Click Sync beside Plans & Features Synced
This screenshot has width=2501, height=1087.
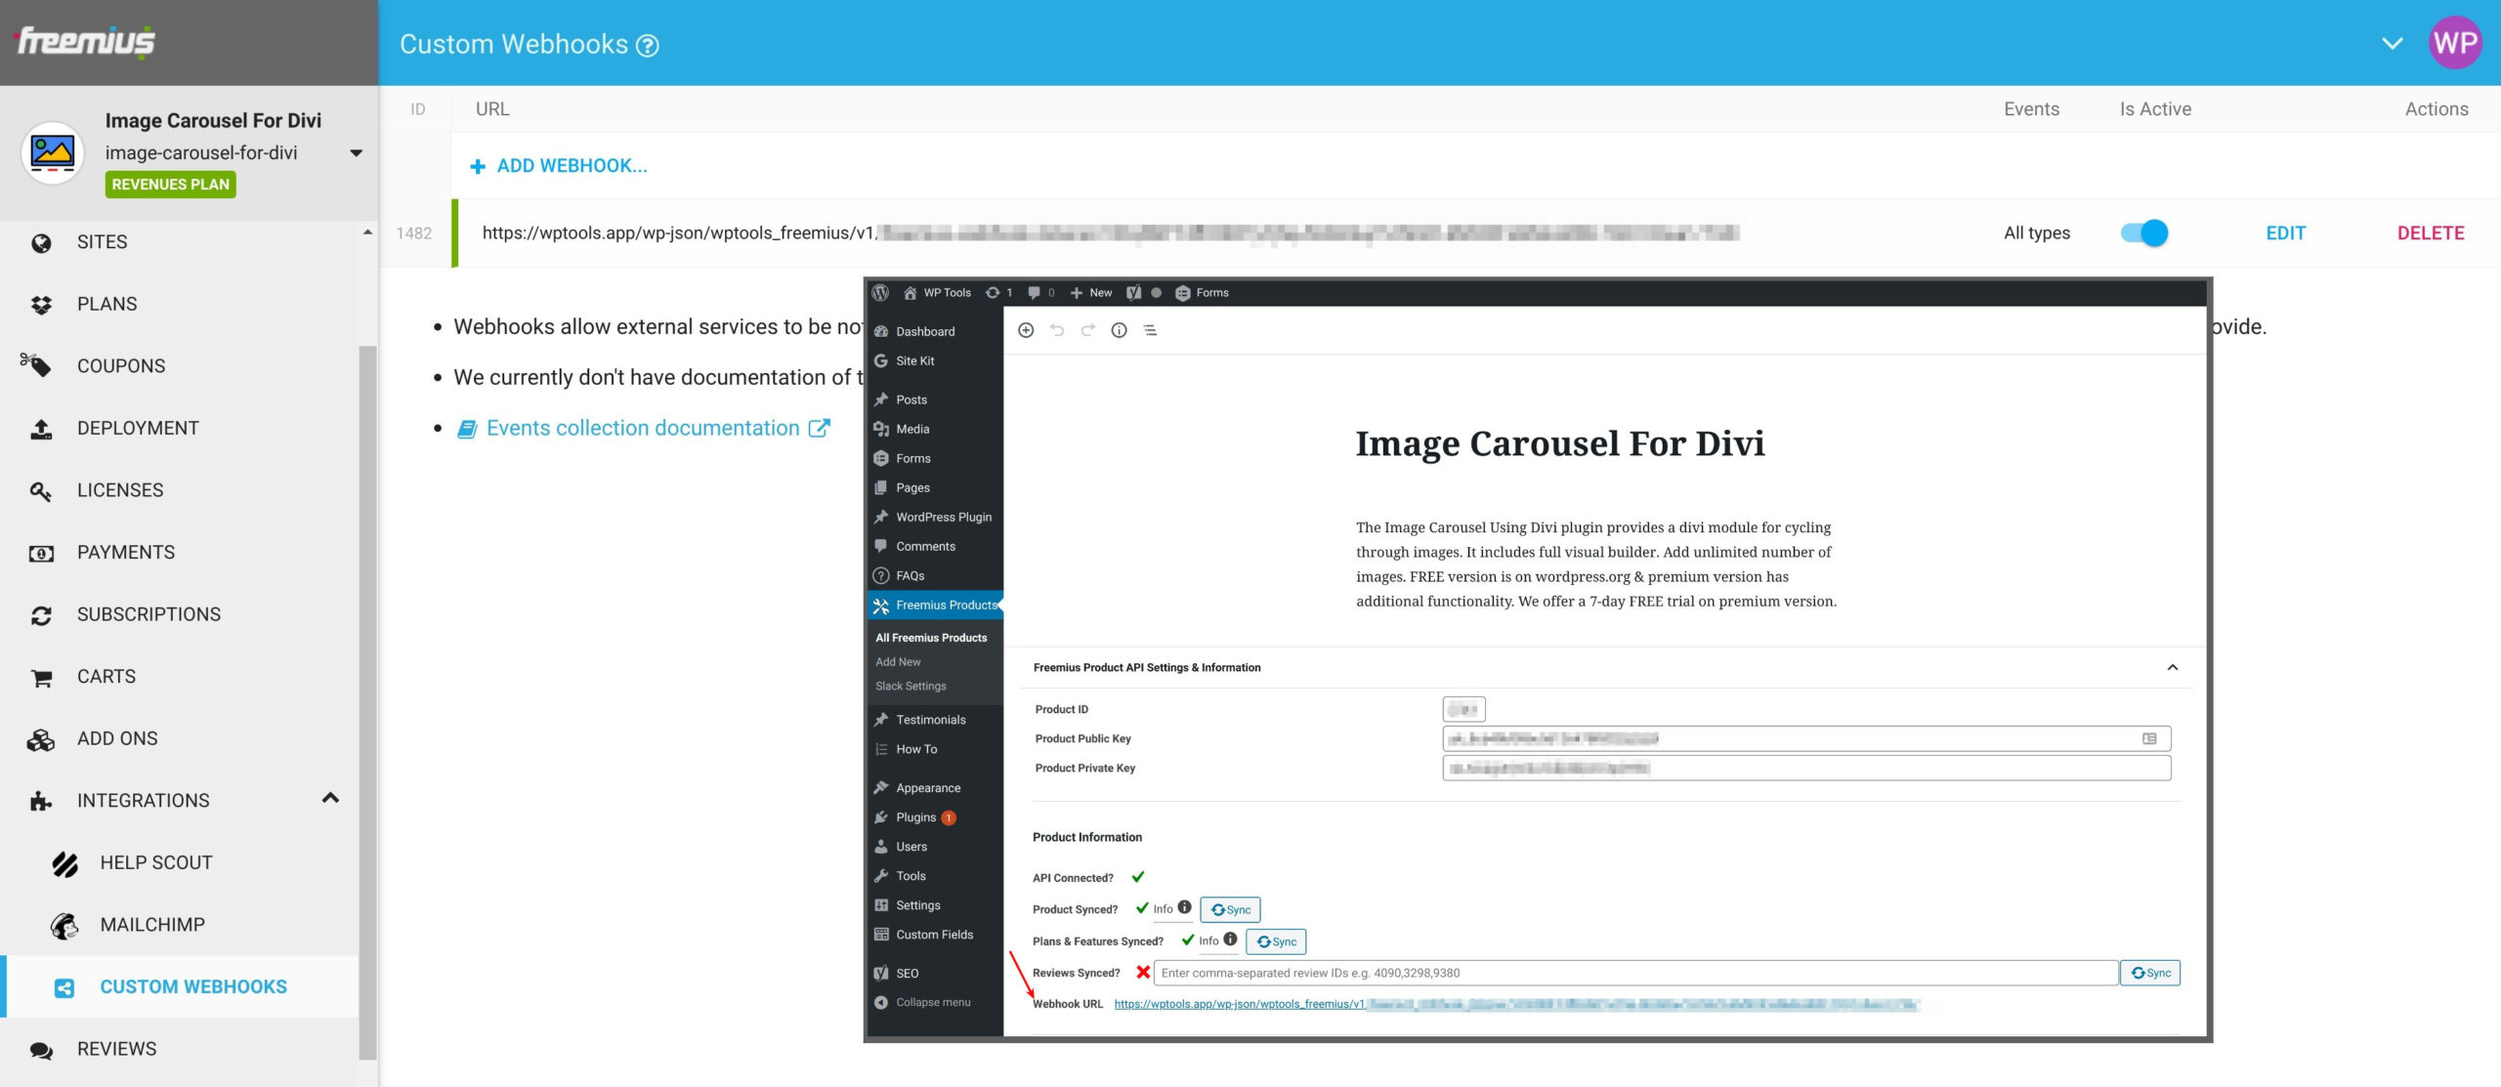[x=1276, y=941]
